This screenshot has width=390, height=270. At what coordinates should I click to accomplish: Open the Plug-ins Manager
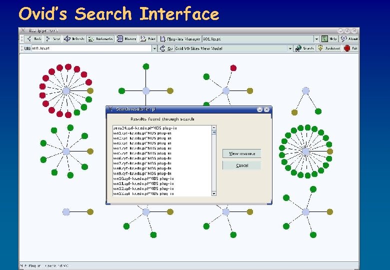pyautogui.click(x=180, y=39)
